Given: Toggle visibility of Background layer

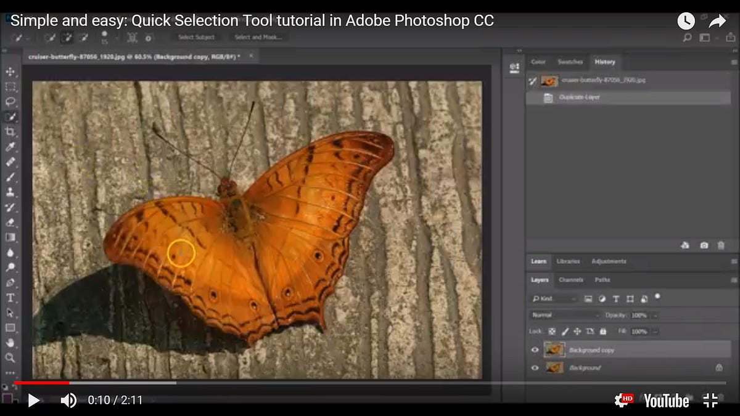Looking at the screenshot, I should point(535,368).
